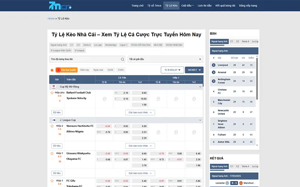The width and height of the screenshot is (300, 187).
Task: Open Tỷ số 7mcn menu item
Action: (x=154, y=6)
